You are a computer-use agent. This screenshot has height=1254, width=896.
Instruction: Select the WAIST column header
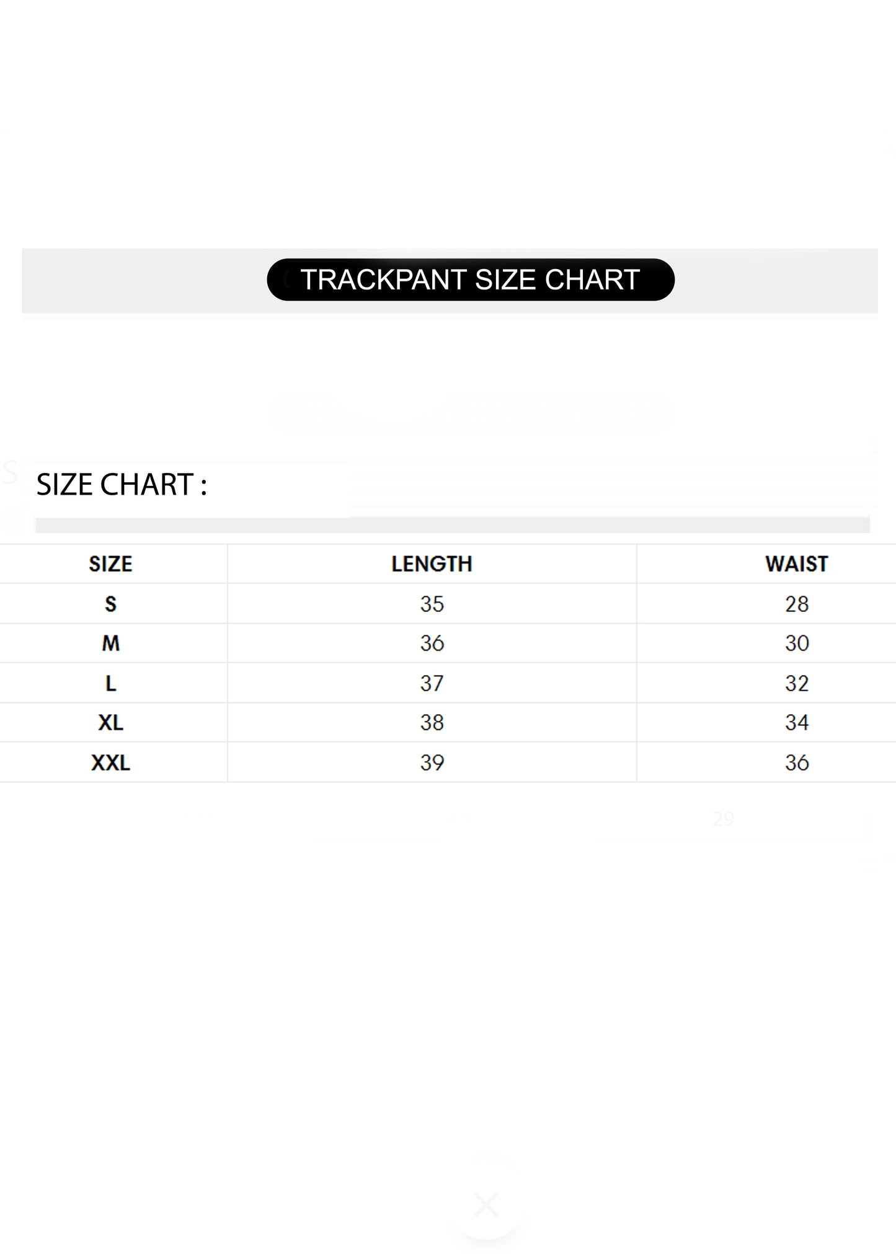[796, 564]
